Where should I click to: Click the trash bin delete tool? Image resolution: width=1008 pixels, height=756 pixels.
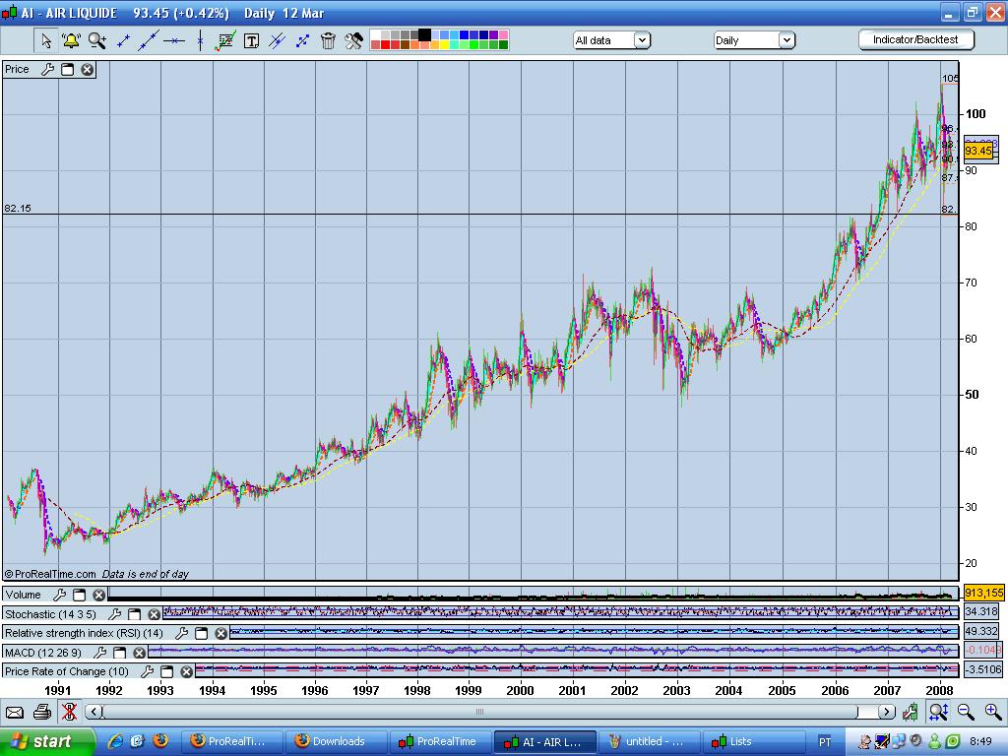coord(328,40)
